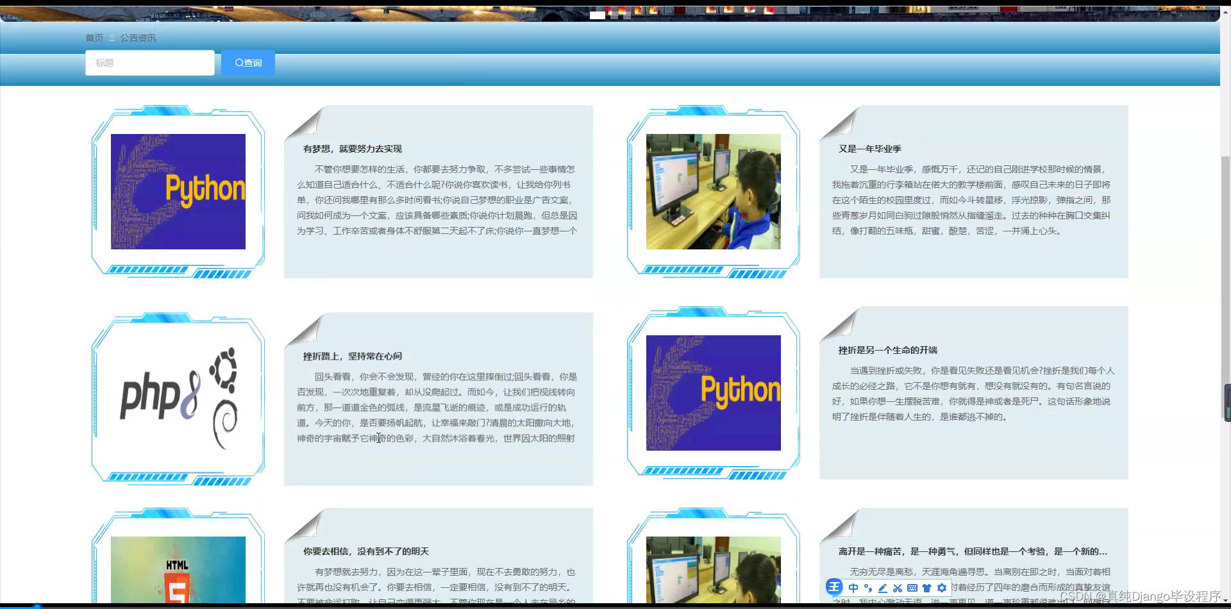Open the scissors screenshot tool in IME bar

pyautogui.click(x=898, y=588)
